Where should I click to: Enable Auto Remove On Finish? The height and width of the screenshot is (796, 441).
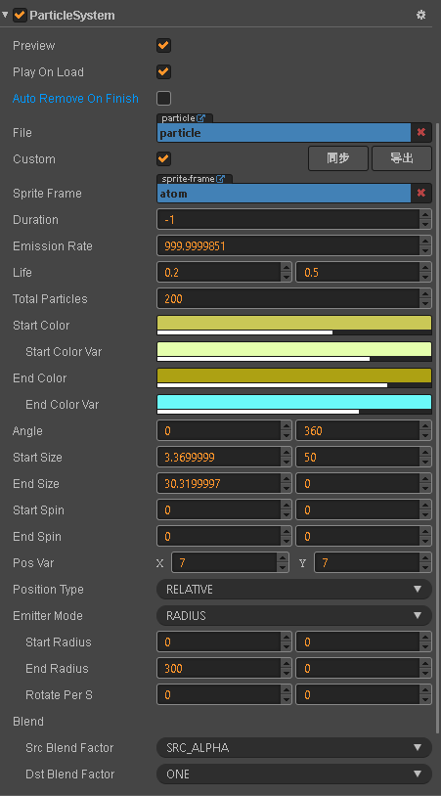pos(163,98)
